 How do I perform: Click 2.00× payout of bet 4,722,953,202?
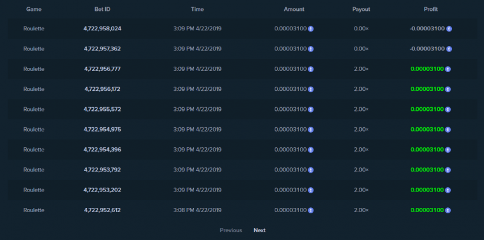pos(361,190)
